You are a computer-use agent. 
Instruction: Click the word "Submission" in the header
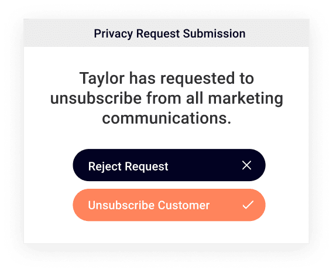(214, 33)
